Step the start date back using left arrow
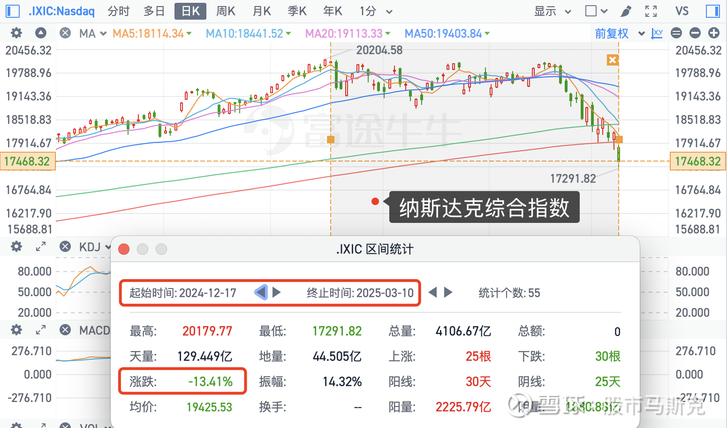 tap(261, 292)
